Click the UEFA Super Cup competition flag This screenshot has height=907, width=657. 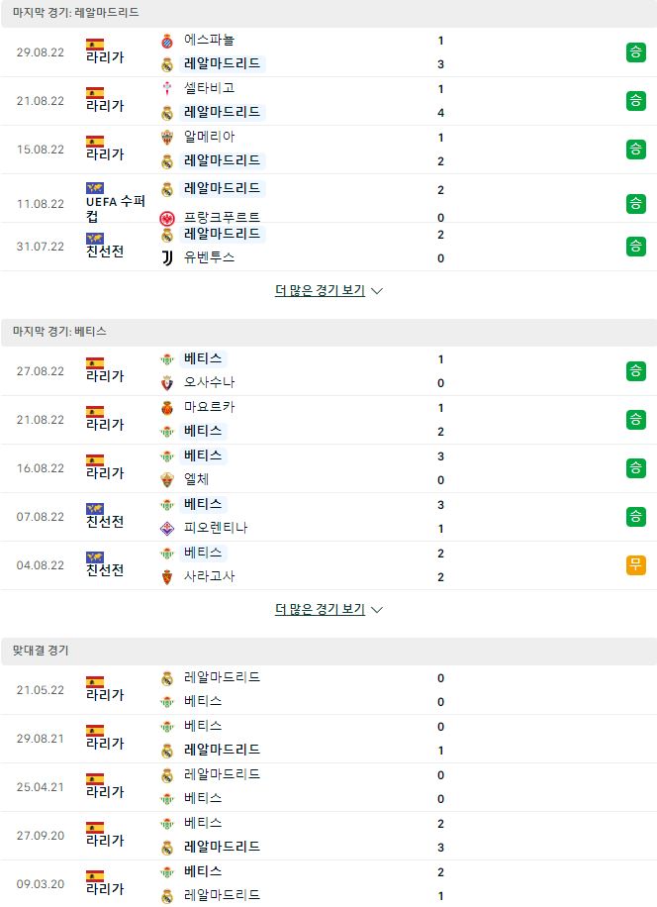[95, 187]
